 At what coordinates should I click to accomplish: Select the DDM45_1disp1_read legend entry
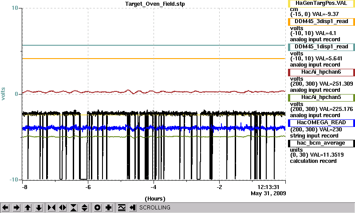[x=321, y=47]
